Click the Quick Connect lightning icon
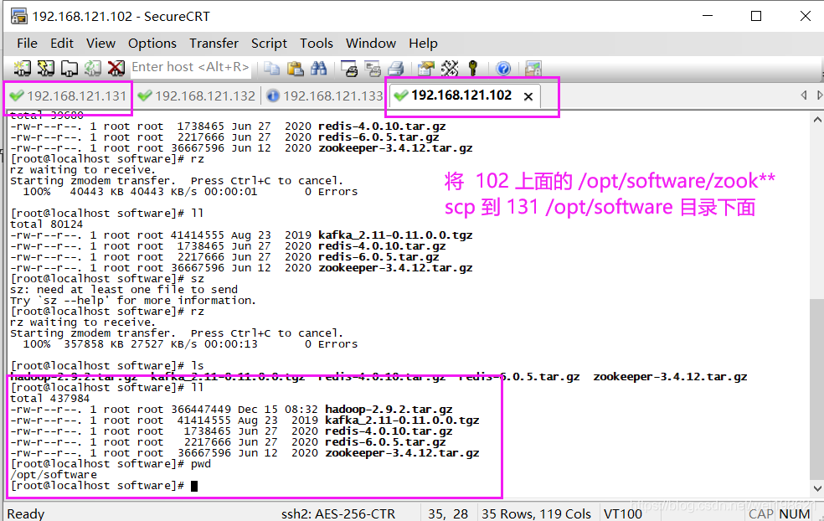 coord(46,68)
